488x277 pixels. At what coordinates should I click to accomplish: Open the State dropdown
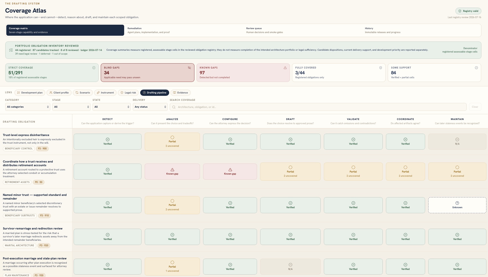point(112,107)
